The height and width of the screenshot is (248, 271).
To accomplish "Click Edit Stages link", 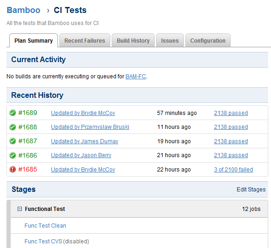I will pyautogui.click(x=251, y=190).
